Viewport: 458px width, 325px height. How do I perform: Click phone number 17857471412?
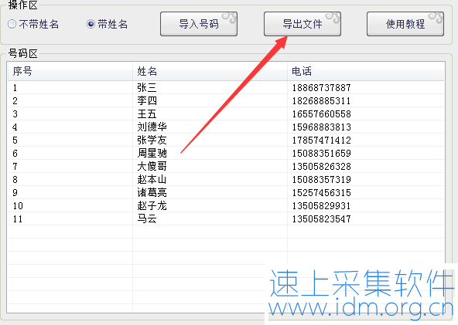tap(321, 140)
